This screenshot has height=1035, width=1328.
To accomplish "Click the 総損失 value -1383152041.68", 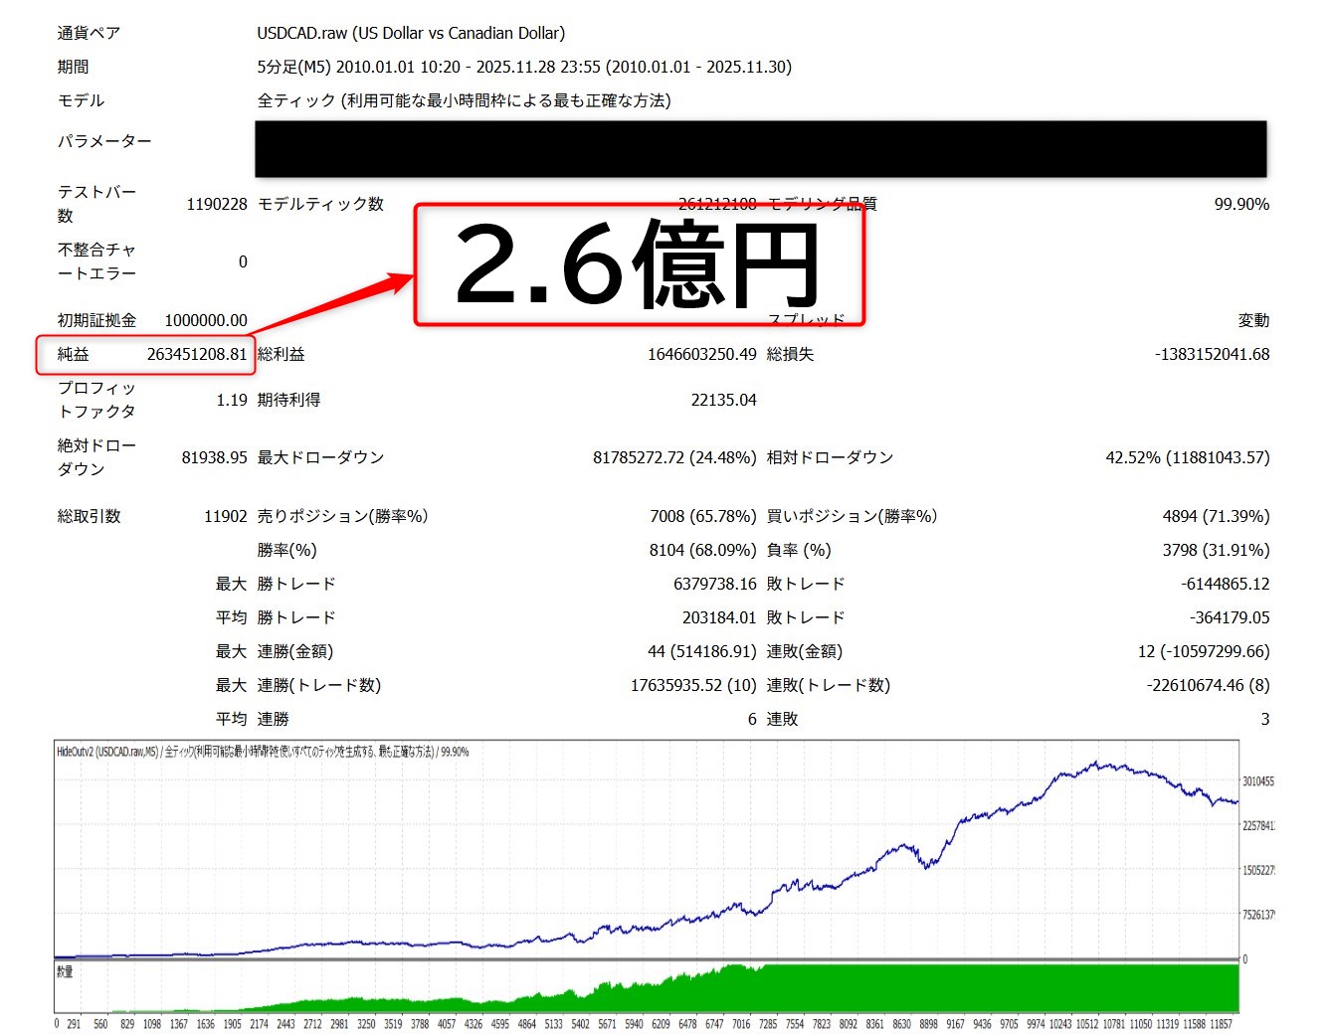I will [x=1212, y=354].
